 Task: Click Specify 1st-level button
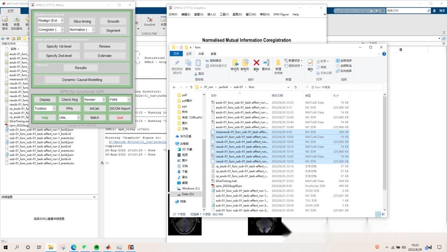pos(59,46)
